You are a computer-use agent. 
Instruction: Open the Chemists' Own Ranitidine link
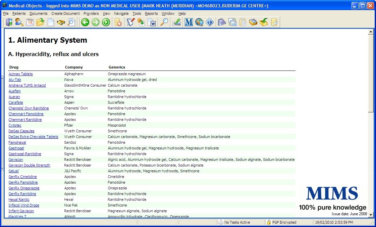coord(29,108)
